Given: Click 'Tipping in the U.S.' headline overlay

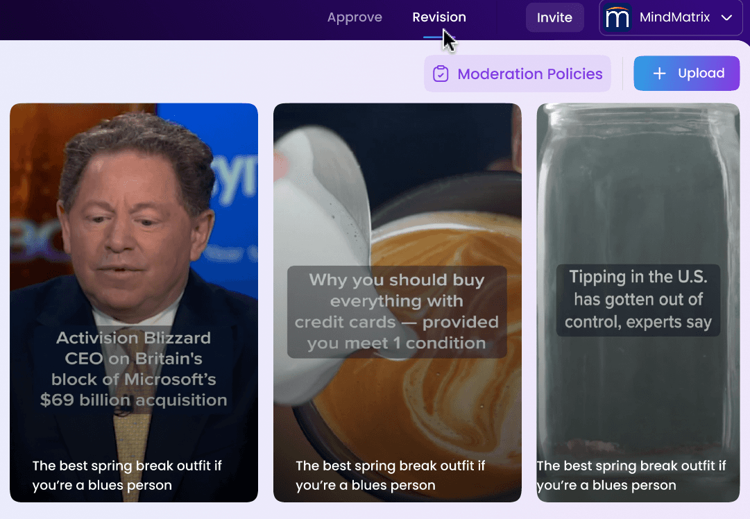Looking at the screenshot, I should [x=638, y=300].
